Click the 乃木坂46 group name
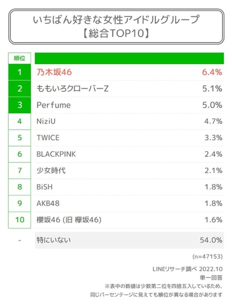232x306 pixels. click(x=54, y=72)
